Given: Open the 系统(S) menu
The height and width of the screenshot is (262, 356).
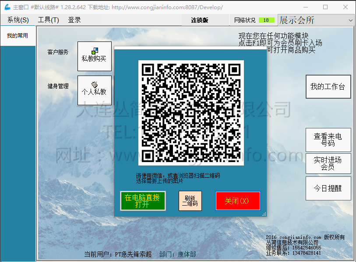Looking at the screenshot, I should click(x=18, y=20).
